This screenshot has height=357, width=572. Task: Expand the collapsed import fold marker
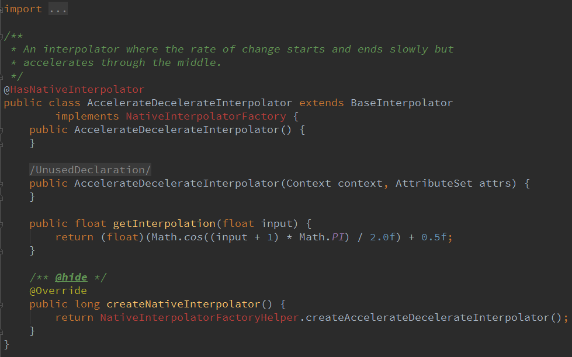click(x=2, y=9)
